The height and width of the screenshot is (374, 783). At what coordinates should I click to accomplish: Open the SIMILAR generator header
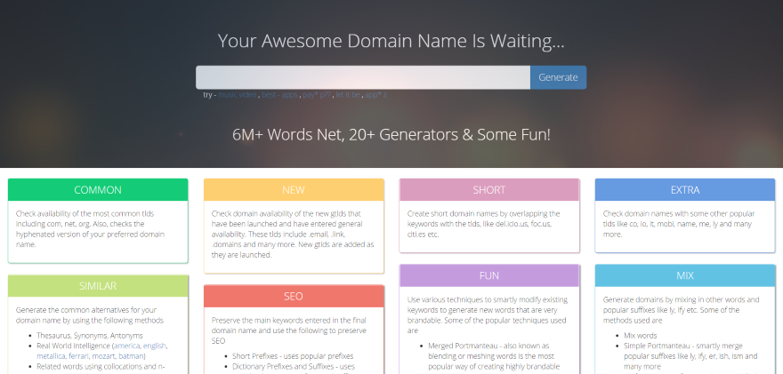pos(98,286)
